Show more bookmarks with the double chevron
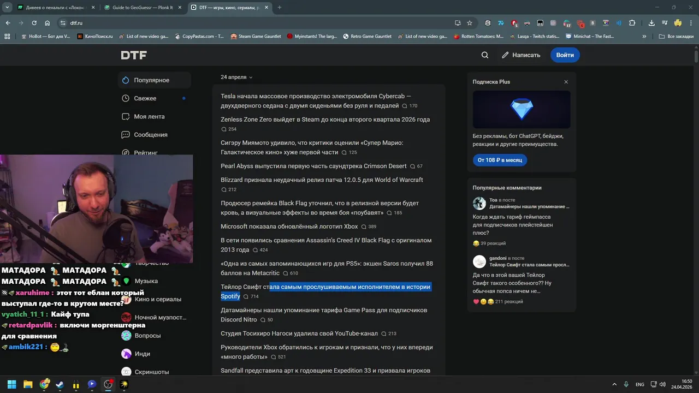 click(644, 37)
